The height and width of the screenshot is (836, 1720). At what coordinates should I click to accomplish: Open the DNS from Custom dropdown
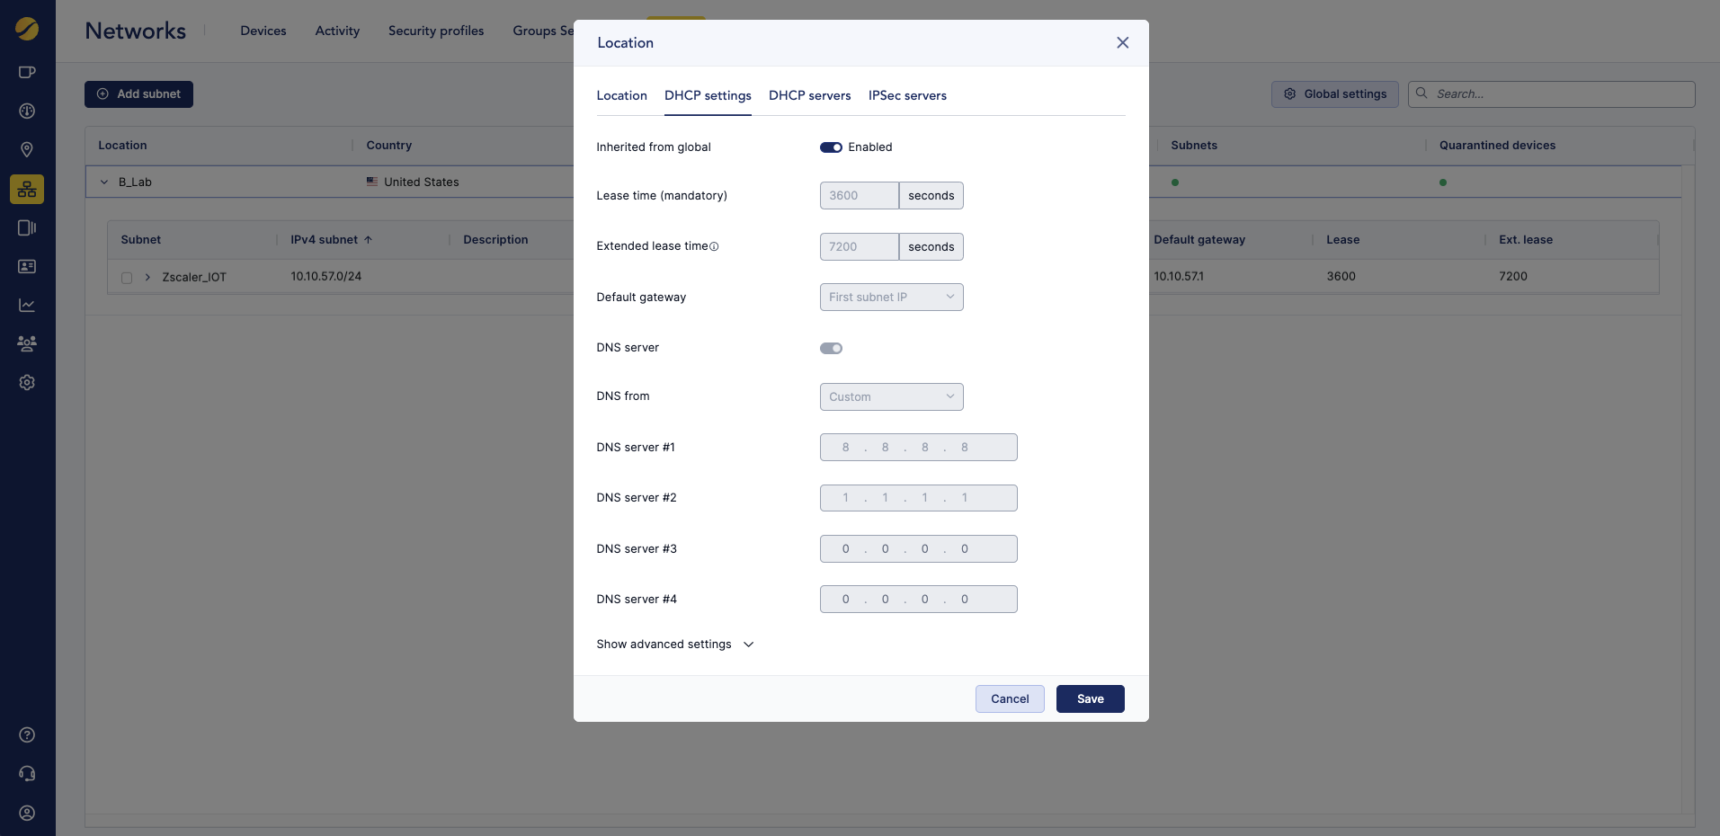pos(891,397)
